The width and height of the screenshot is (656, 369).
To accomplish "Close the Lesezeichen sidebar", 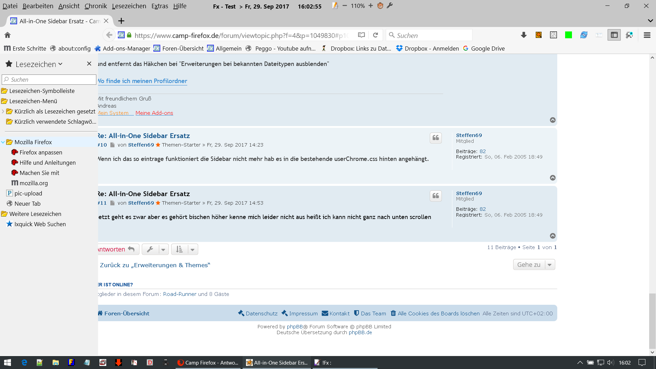I will pos(89,64).
